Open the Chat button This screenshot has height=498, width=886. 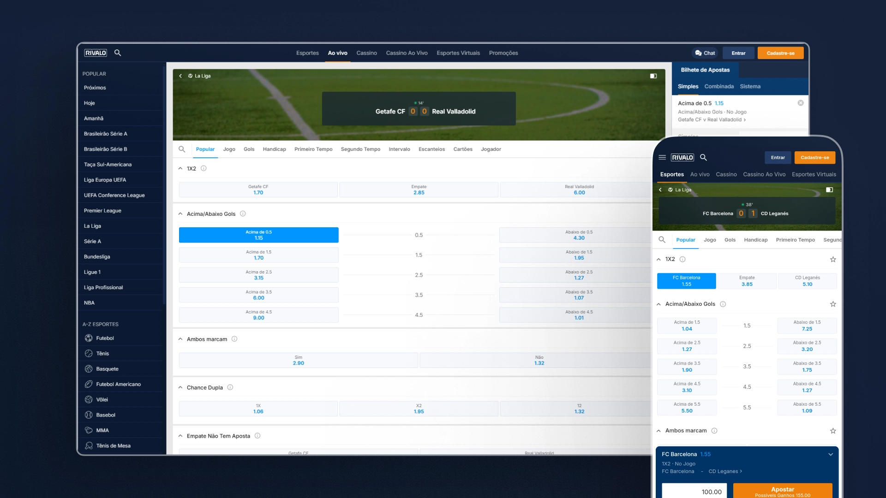point(705,53)
